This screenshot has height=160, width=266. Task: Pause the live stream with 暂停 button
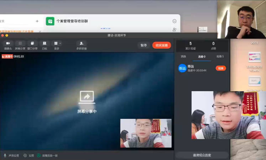click(144, 45)
